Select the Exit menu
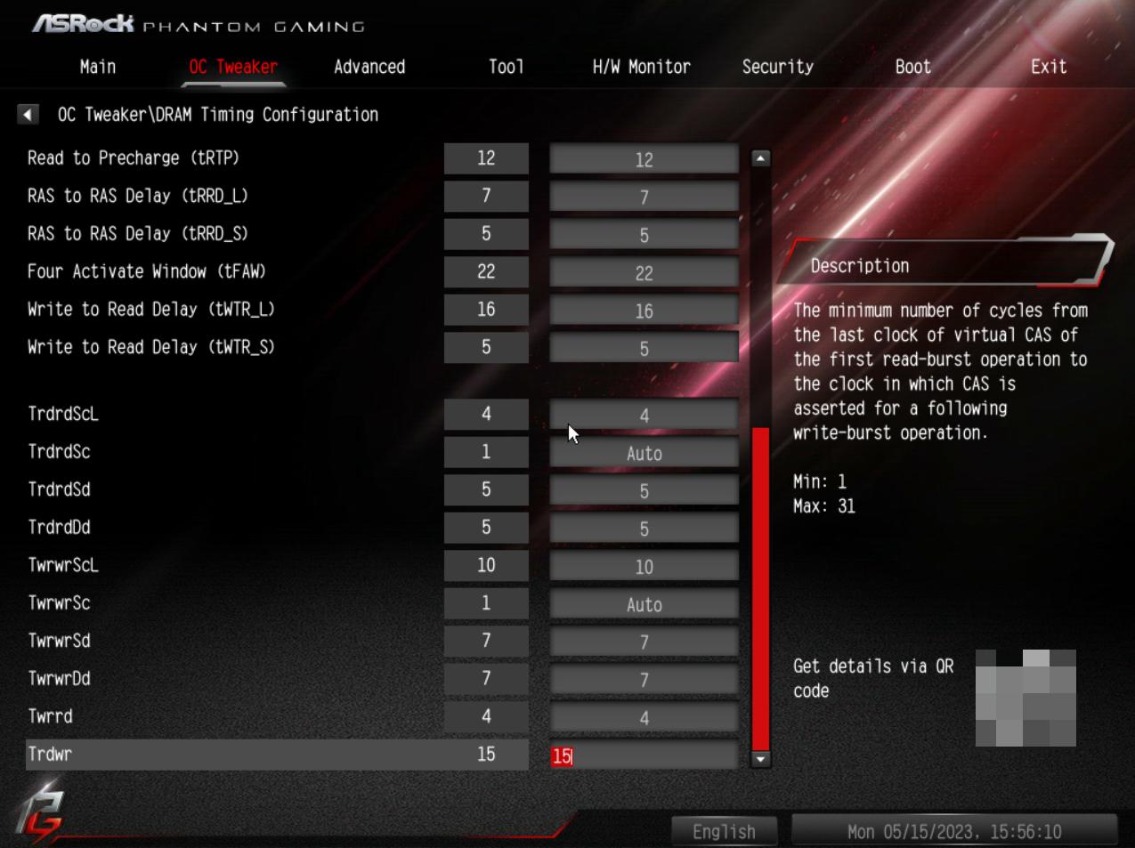Viewport: 1135px width, 848px height. point(1048,67)
